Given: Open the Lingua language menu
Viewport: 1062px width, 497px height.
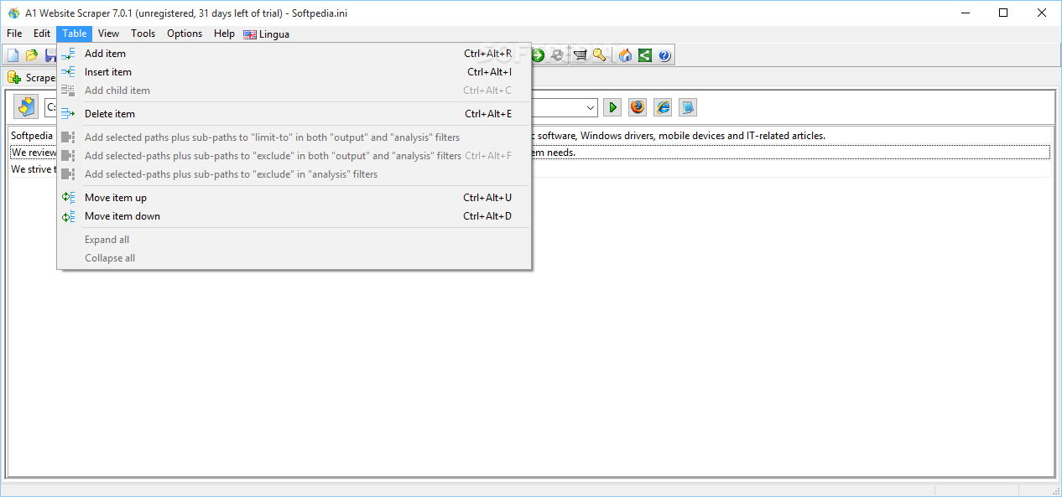Looking at the screenshot, I should tap(267, 34).
